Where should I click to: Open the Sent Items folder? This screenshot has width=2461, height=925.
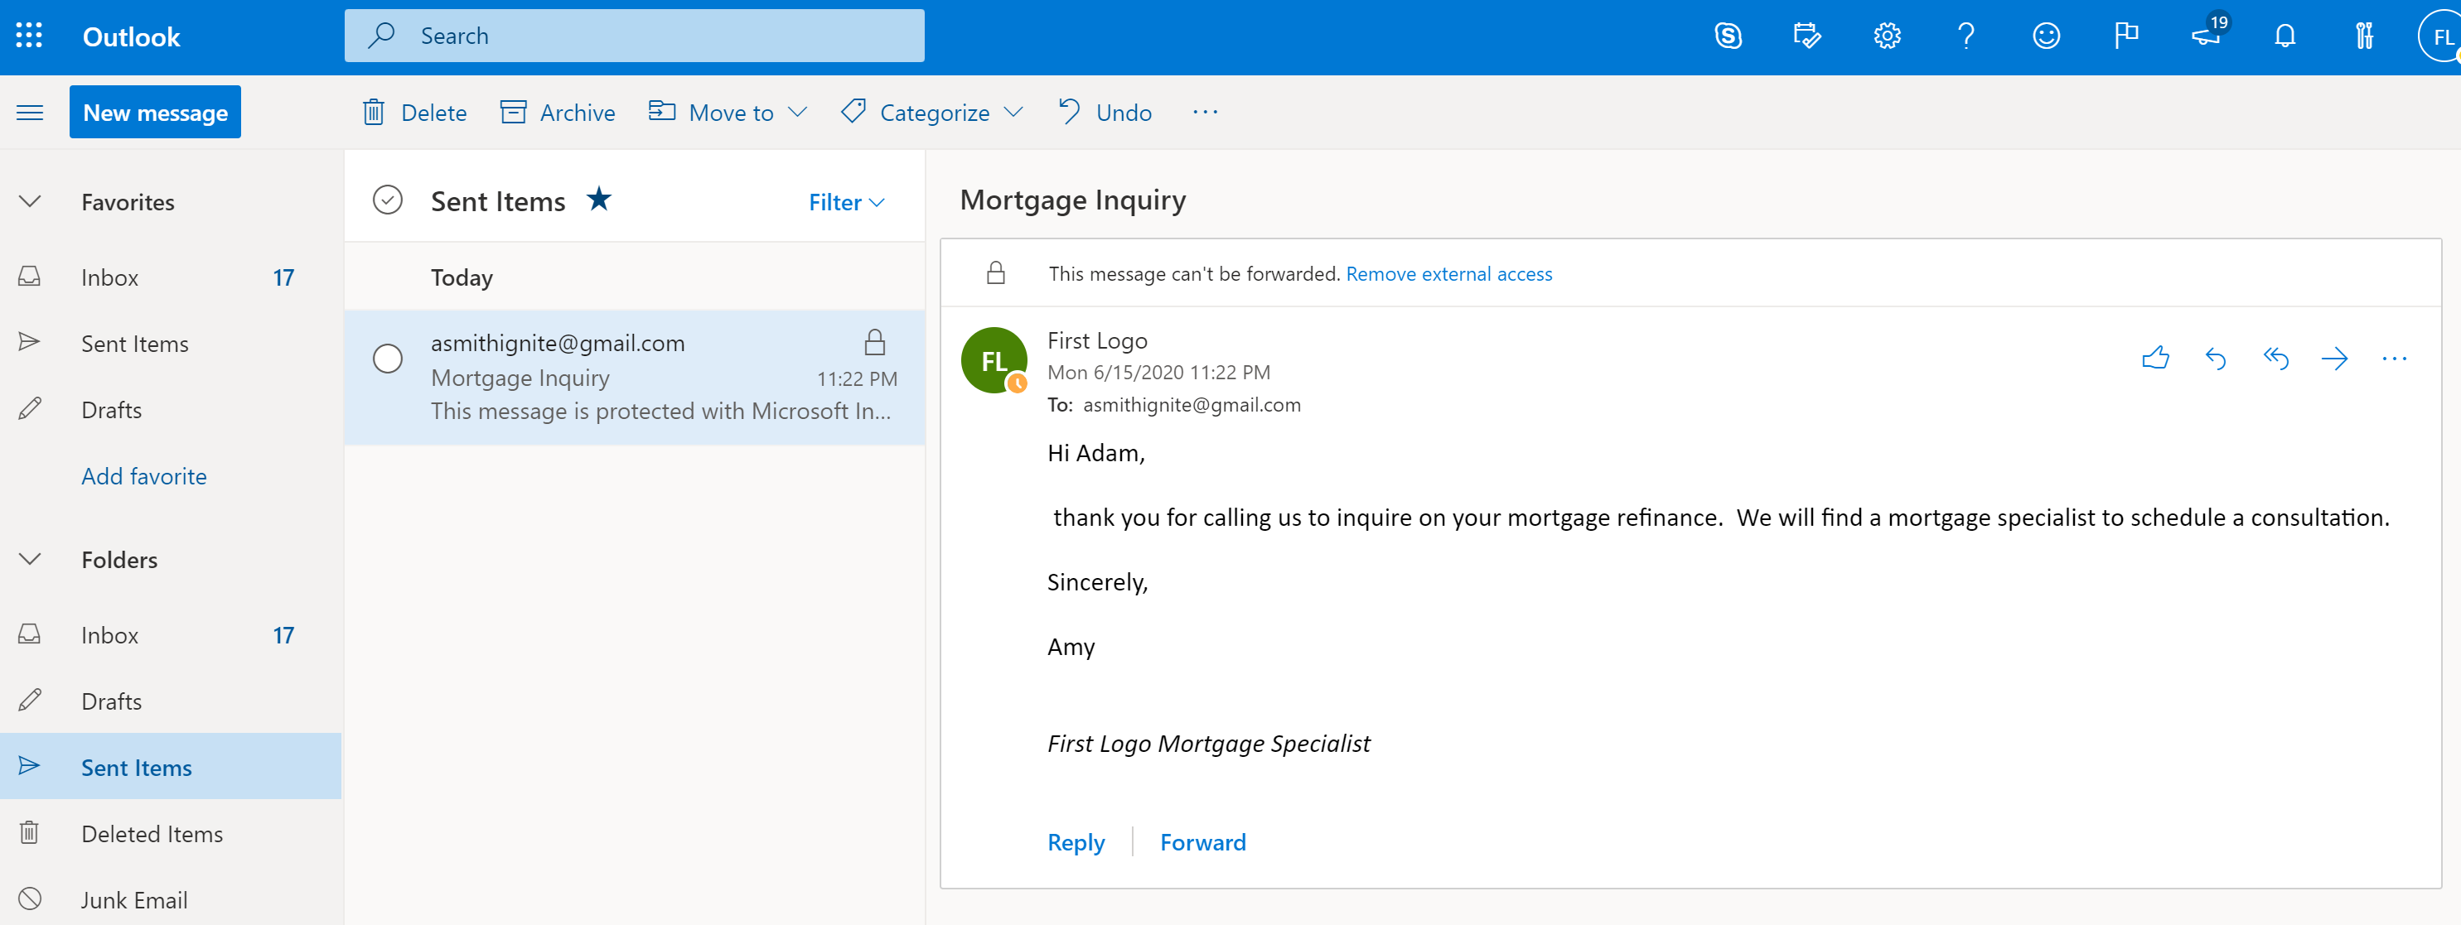point(135,767)
